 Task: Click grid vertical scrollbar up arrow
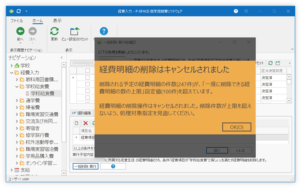289,77
